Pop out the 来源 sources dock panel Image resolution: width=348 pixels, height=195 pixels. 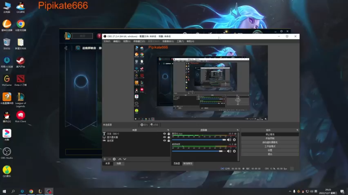pyautogui.click(x=168, y=130)
